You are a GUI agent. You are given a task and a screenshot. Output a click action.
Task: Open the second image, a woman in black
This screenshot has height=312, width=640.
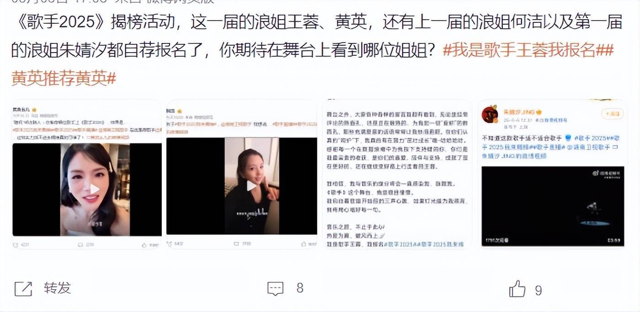[x=241, y=174]
